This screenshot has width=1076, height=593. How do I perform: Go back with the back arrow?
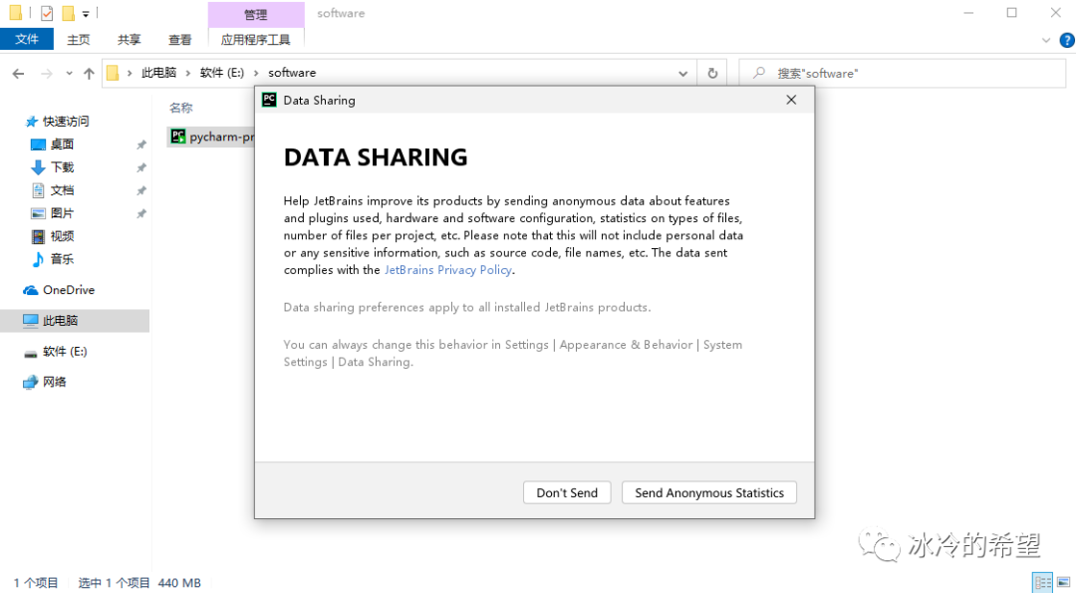tap(19, 73)
